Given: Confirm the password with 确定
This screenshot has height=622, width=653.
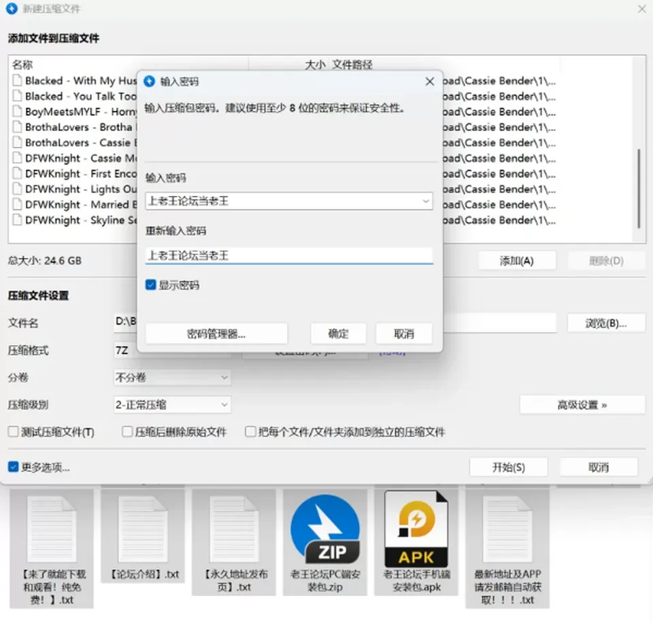Looking at the screenshot, I should click(x=338, y=333).
